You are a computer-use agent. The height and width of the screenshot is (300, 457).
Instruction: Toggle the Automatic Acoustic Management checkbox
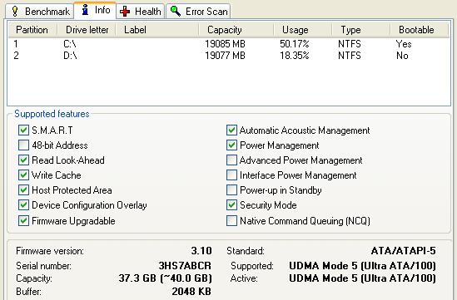(x=231, y=130)
